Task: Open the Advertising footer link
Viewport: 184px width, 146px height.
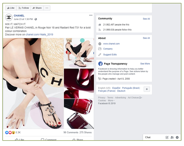Action: (120, 98)
